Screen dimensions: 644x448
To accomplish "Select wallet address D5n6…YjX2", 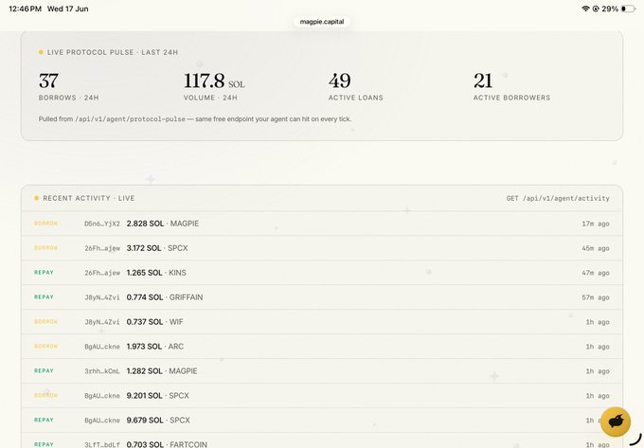I will [x=102, y=224].
